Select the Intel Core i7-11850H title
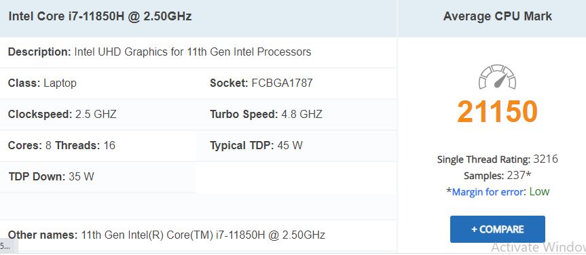 click(x=100, y=16)
